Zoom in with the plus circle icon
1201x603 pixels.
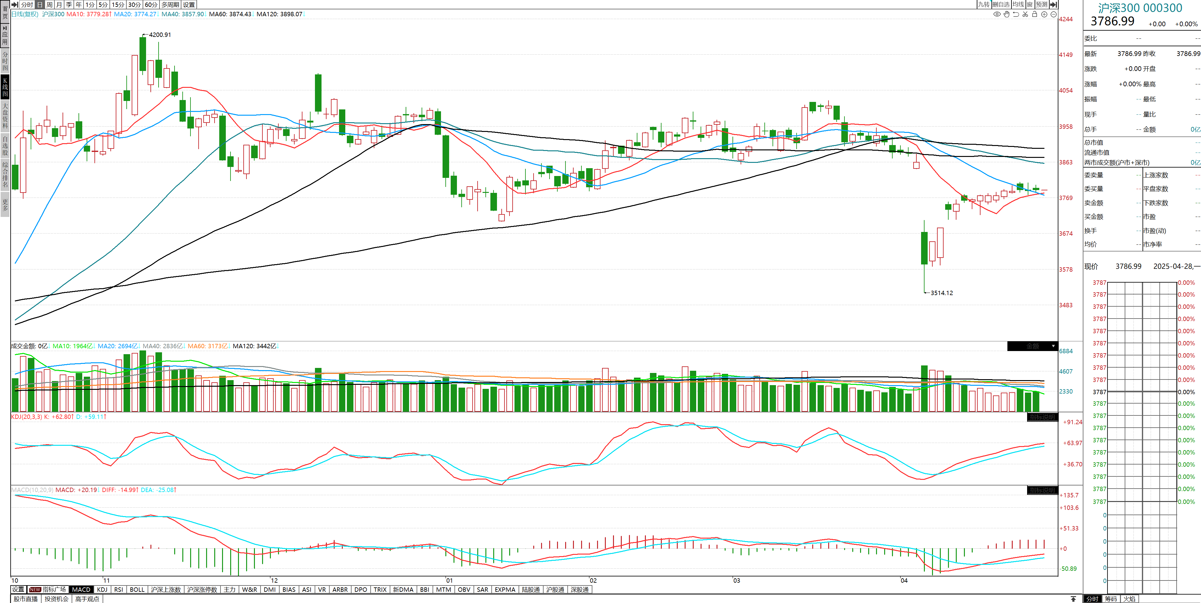(x=1044, y=14)
